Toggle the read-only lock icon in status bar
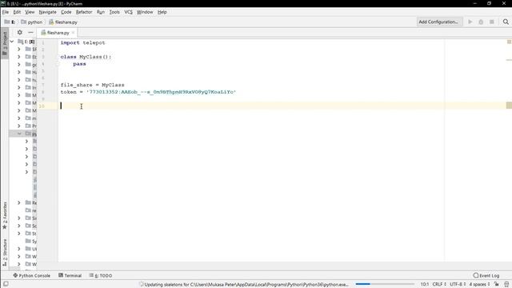The image size is (512, 288). coord(497,285)
